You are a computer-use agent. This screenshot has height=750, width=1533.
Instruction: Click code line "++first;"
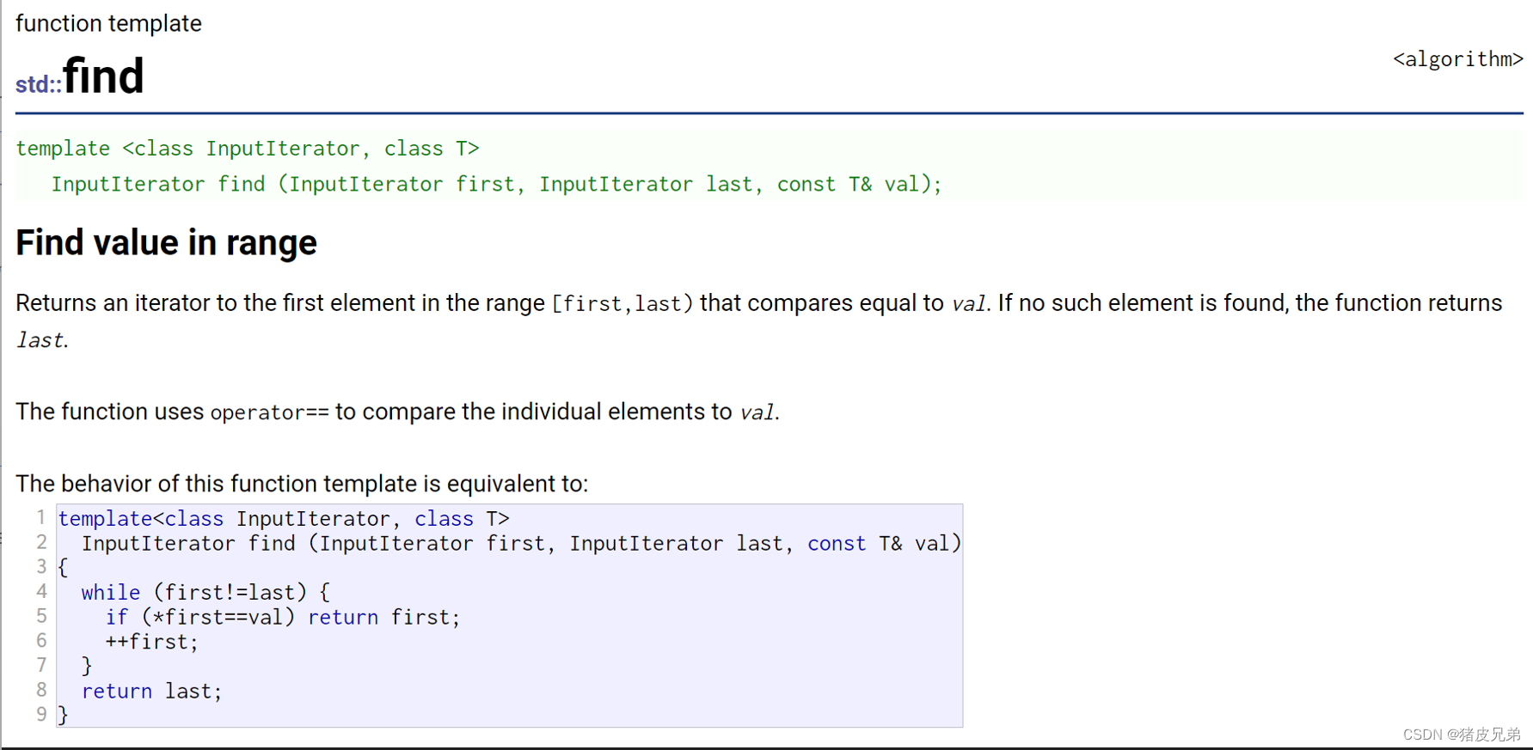[151, 643]
